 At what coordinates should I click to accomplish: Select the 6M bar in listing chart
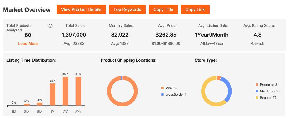(40, 104)
